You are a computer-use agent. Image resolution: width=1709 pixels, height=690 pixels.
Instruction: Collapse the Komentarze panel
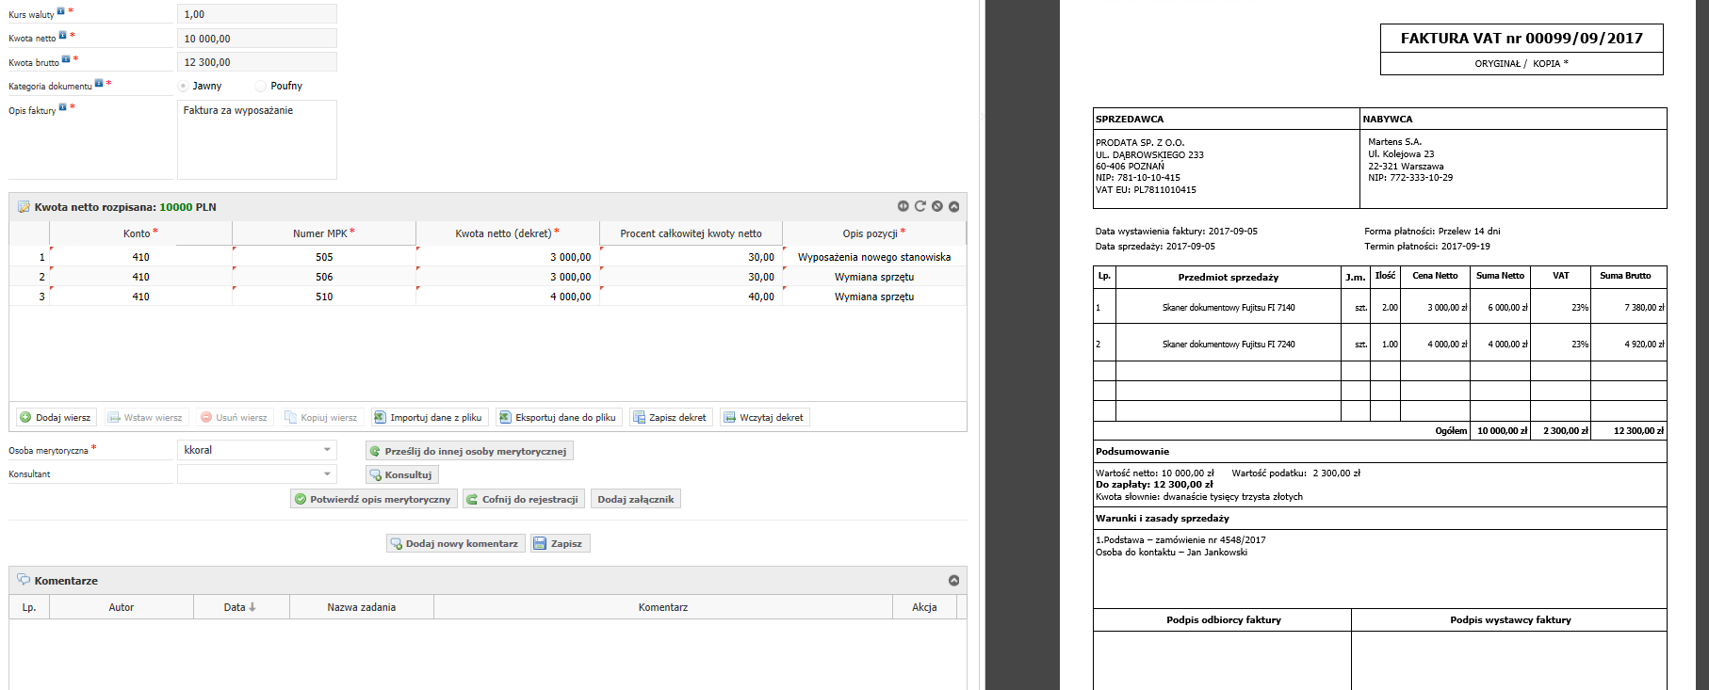click(953, 581)
